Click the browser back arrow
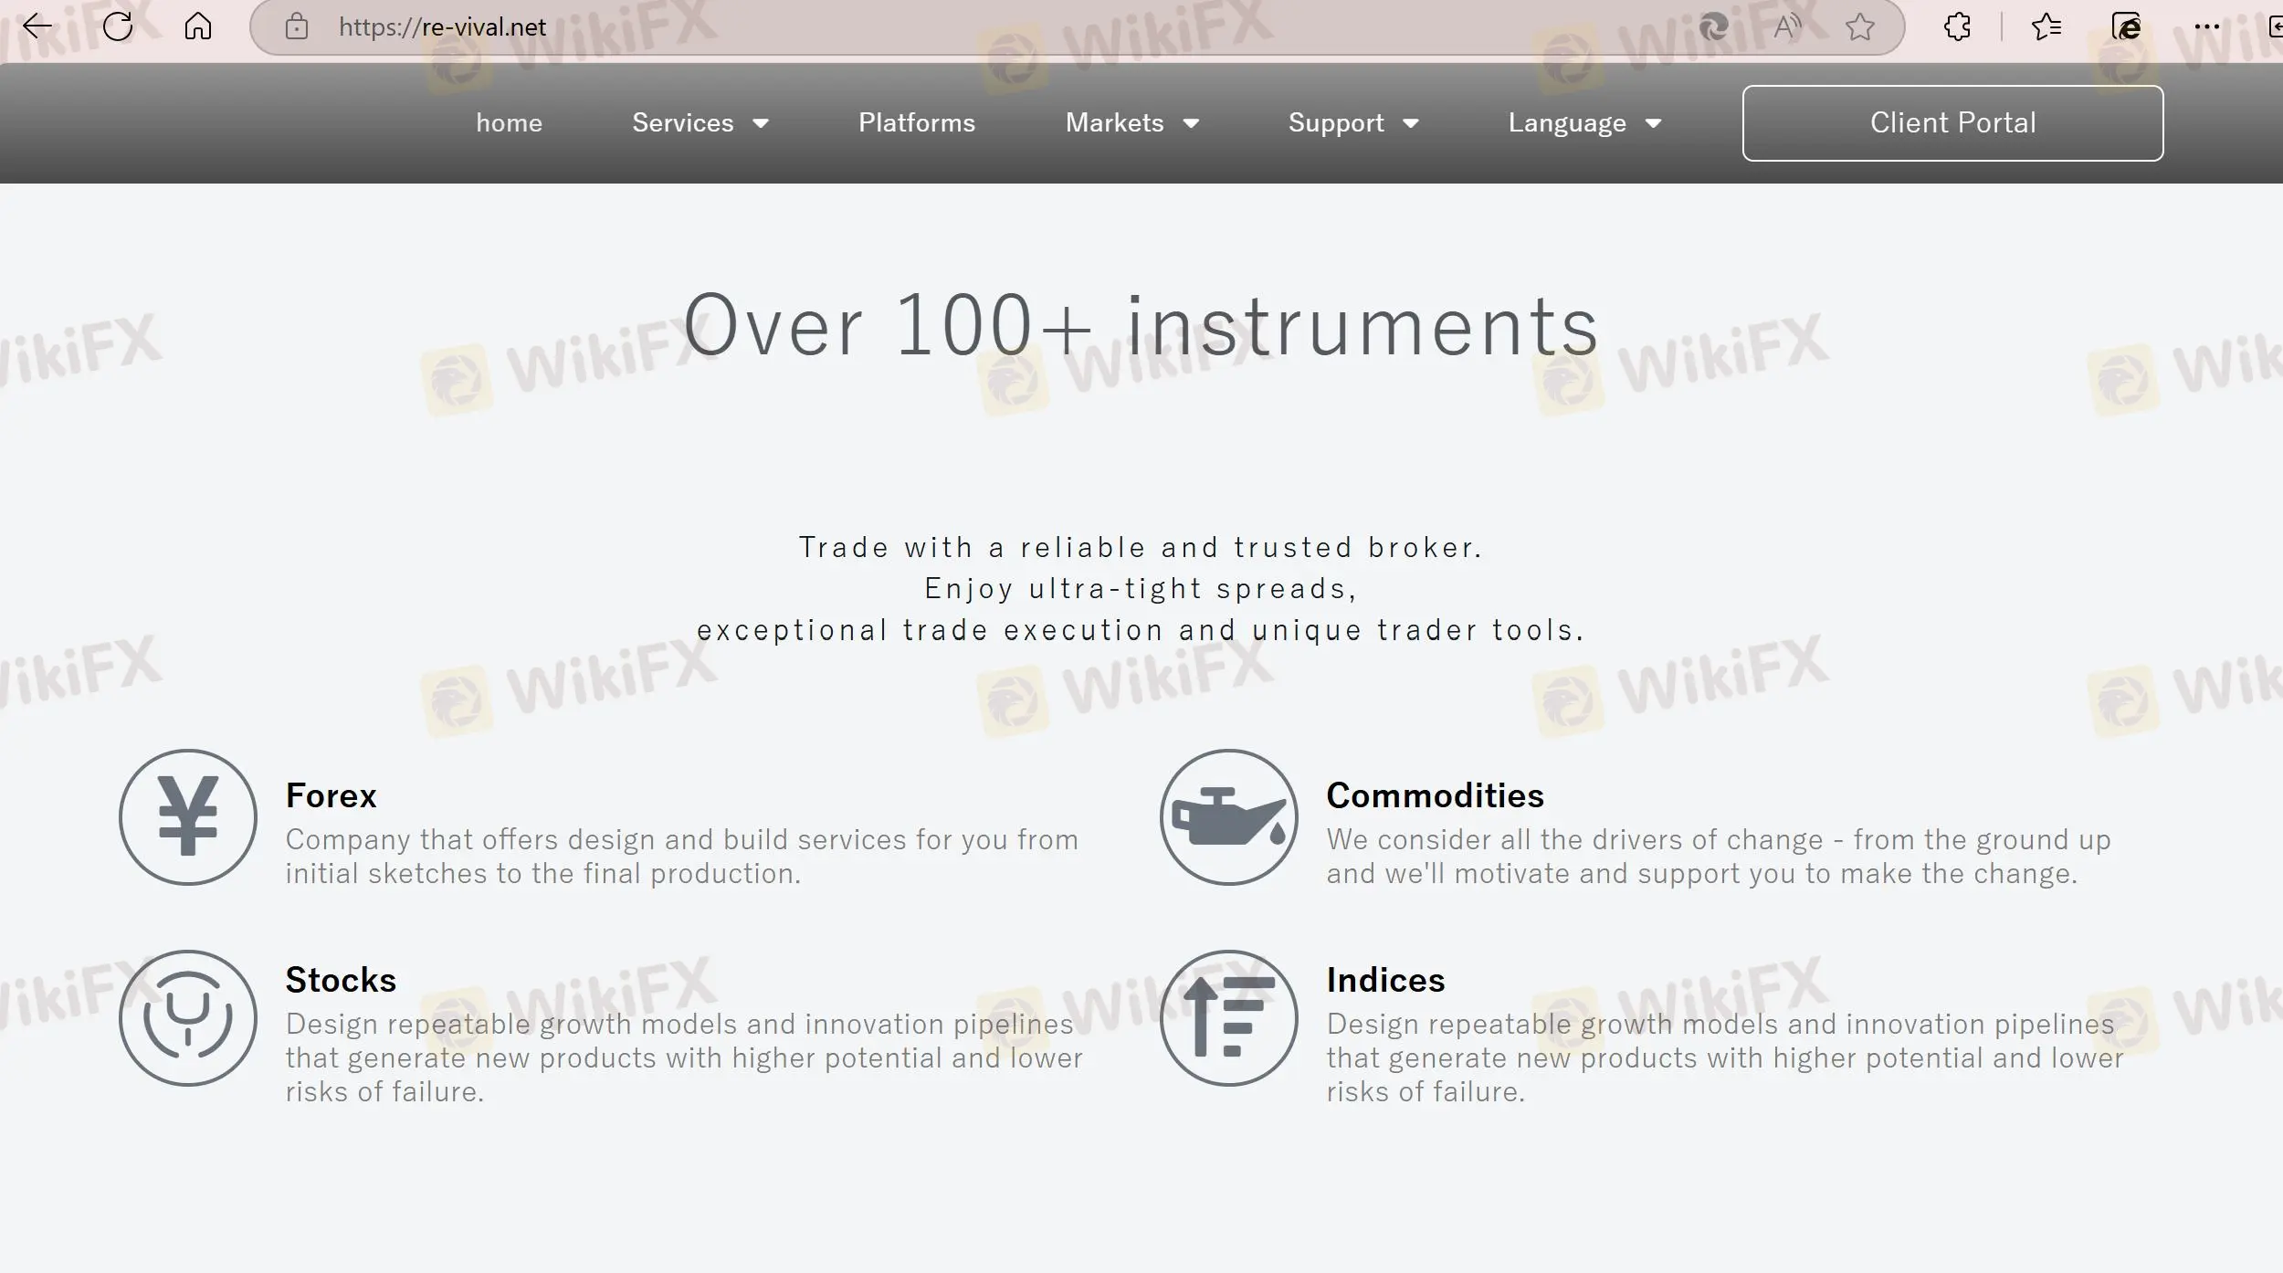Screen dimensions: 2283x1273 37,26
